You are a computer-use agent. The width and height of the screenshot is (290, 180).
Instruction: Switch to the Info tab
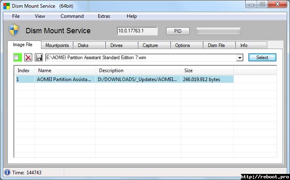pos(251,45)
